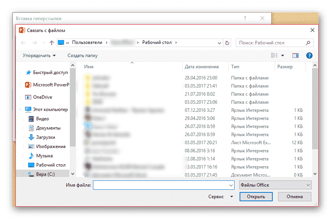The width and height of the screenshot is (331, 219).
Task: Click the search magnifier icon
Action: pyautogui.click(x=308, y=43)
